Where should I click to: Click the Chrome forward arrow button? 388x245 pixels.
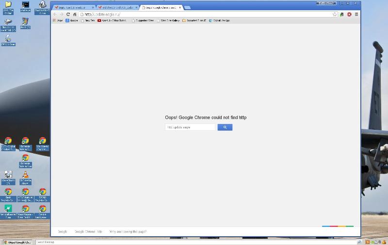click(x=62, y=15)
